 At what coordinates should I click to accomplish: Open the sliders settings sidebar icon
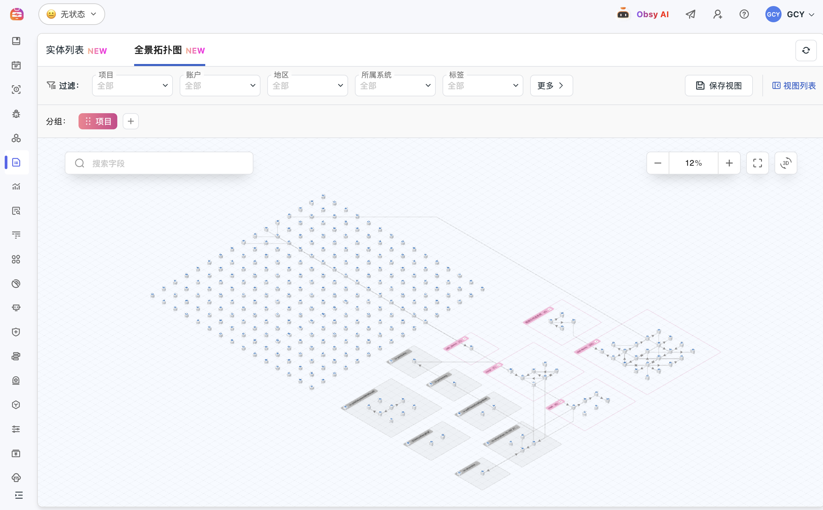coord(16,429)
